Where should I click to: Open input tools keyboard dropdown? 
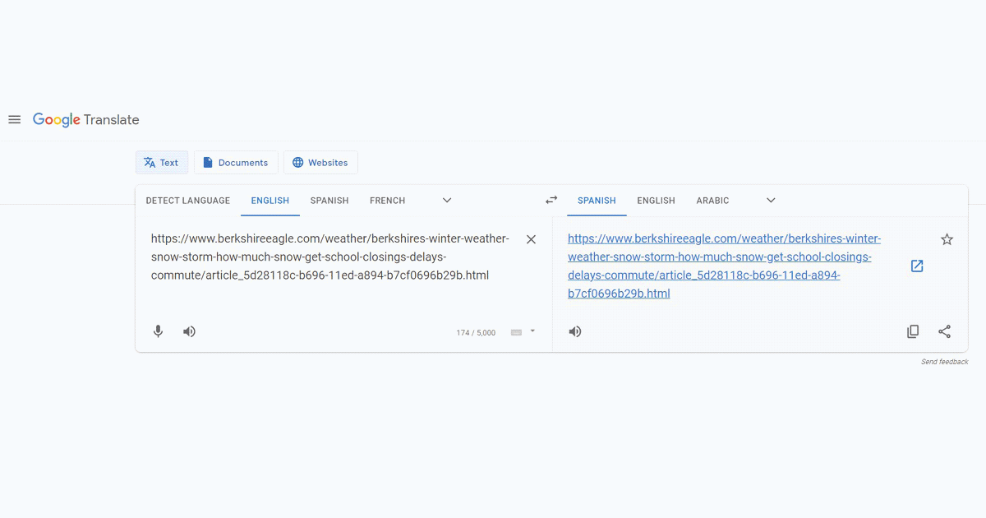pos(532,331)
